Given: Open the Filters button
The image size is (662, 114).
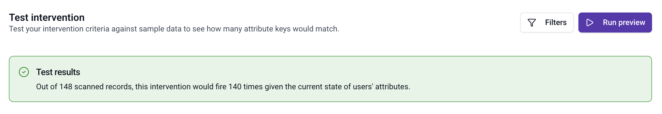Looking at the screenshot, I should (547, 23).
